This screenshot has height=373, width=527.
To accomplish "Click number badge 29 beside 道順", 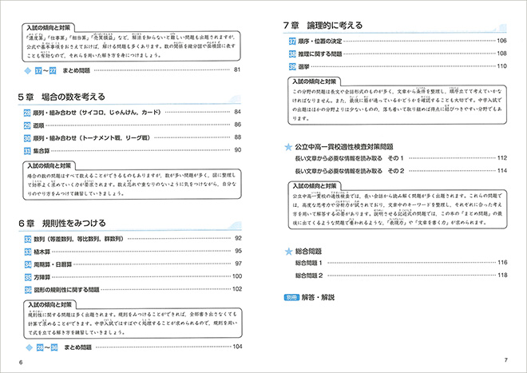I will (27, 125).
